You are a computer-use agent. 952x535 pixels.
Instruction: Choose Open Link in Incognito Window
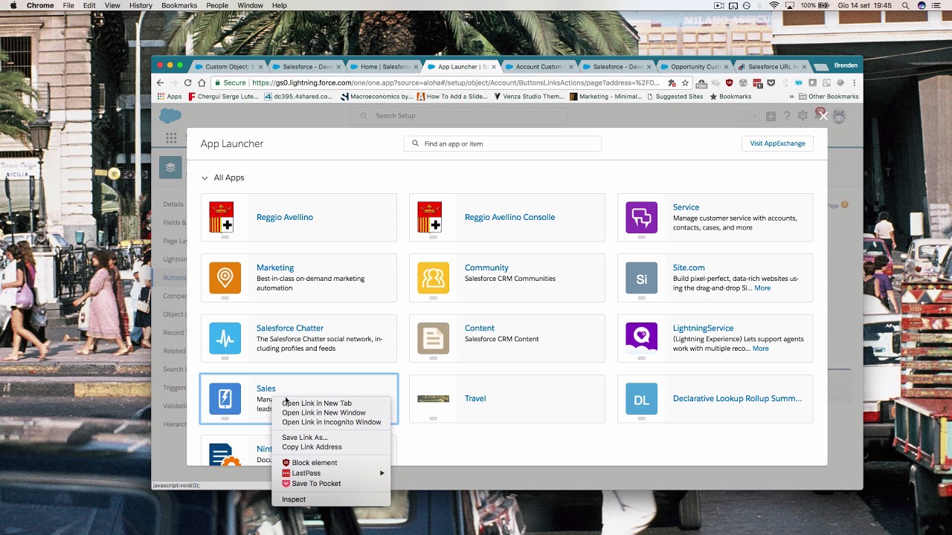click(331, 422)
